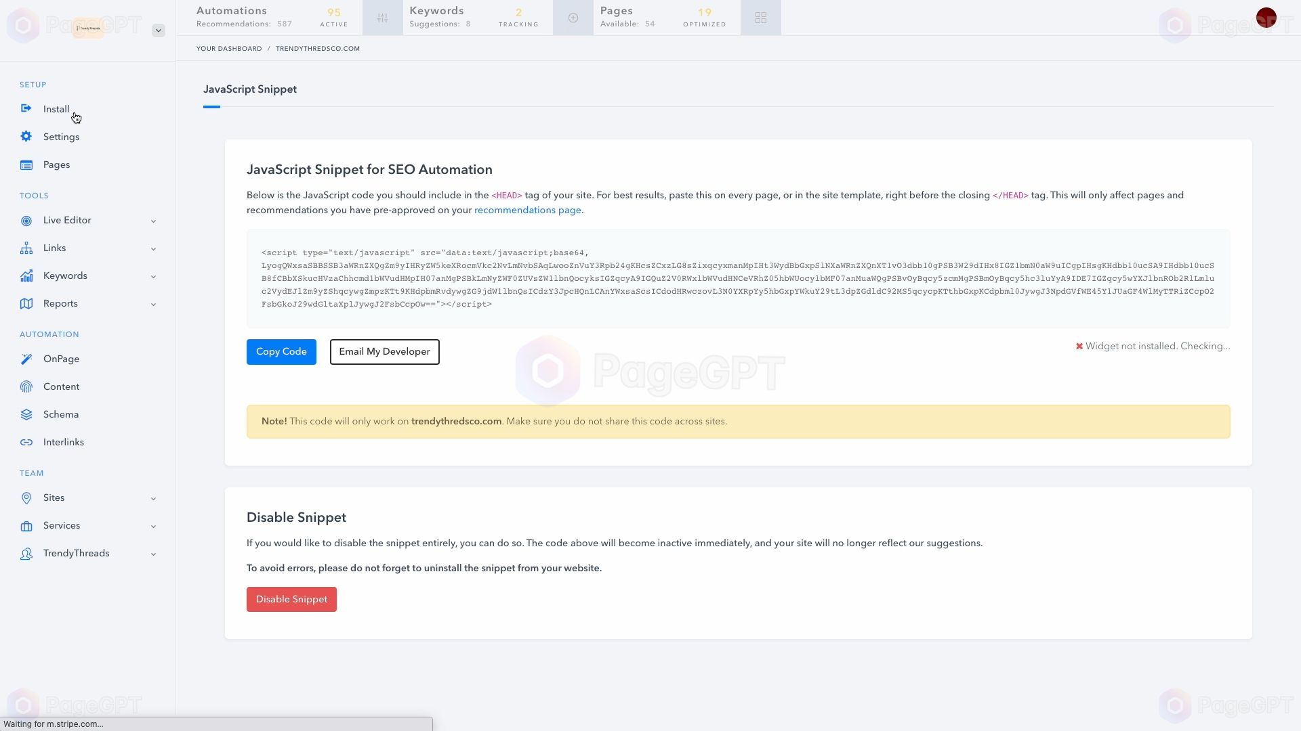The width and height of the screenshot is (1301, 731).
Task: Select the OnPage automation icon
Action: (26, 359)
